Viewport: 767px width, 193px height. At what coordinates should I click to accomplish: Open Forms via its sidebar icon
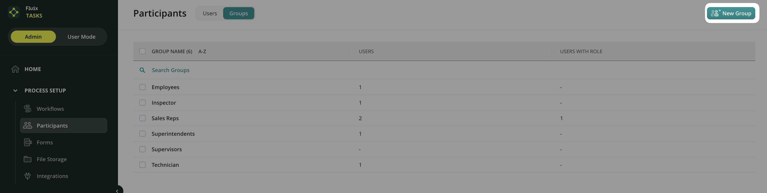[27, 143]
